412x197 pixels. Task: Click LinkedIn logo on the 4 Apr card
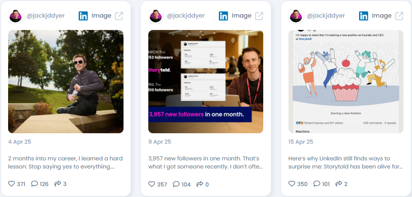(83, 16)
